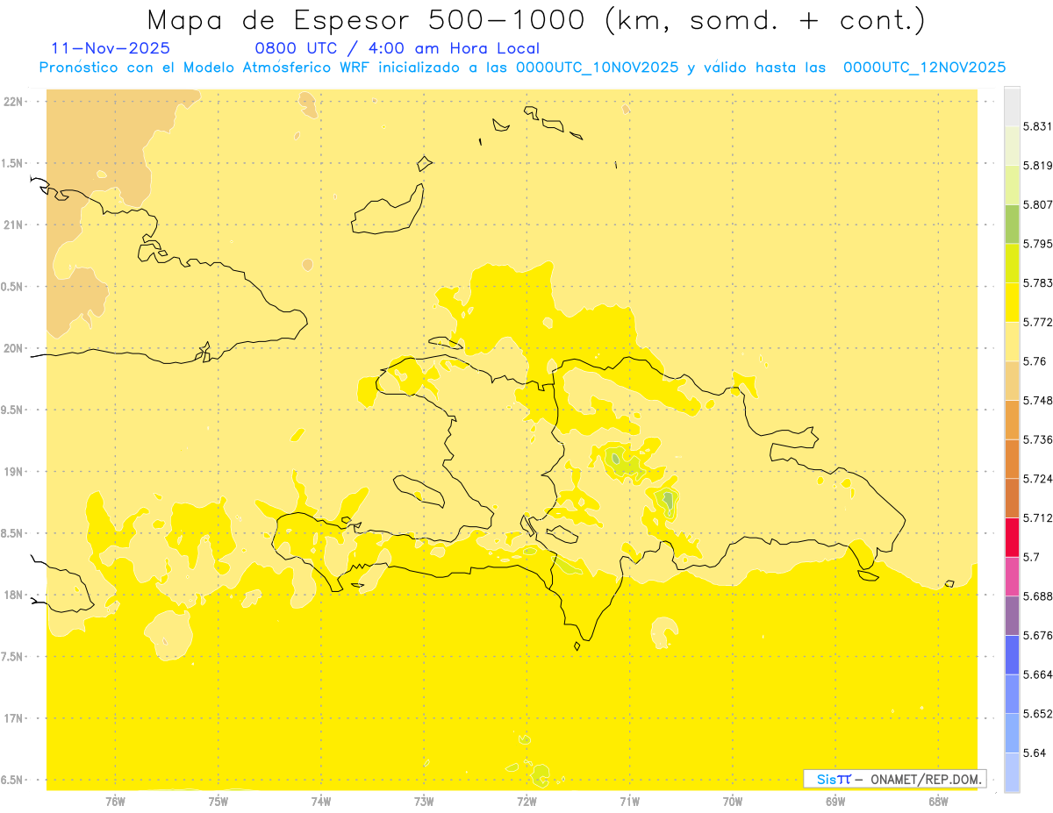Click the "Sisπ – ONAMET/REP.DOM." credit box
This screenshot has height=813, width=1053.
[895, 779]
